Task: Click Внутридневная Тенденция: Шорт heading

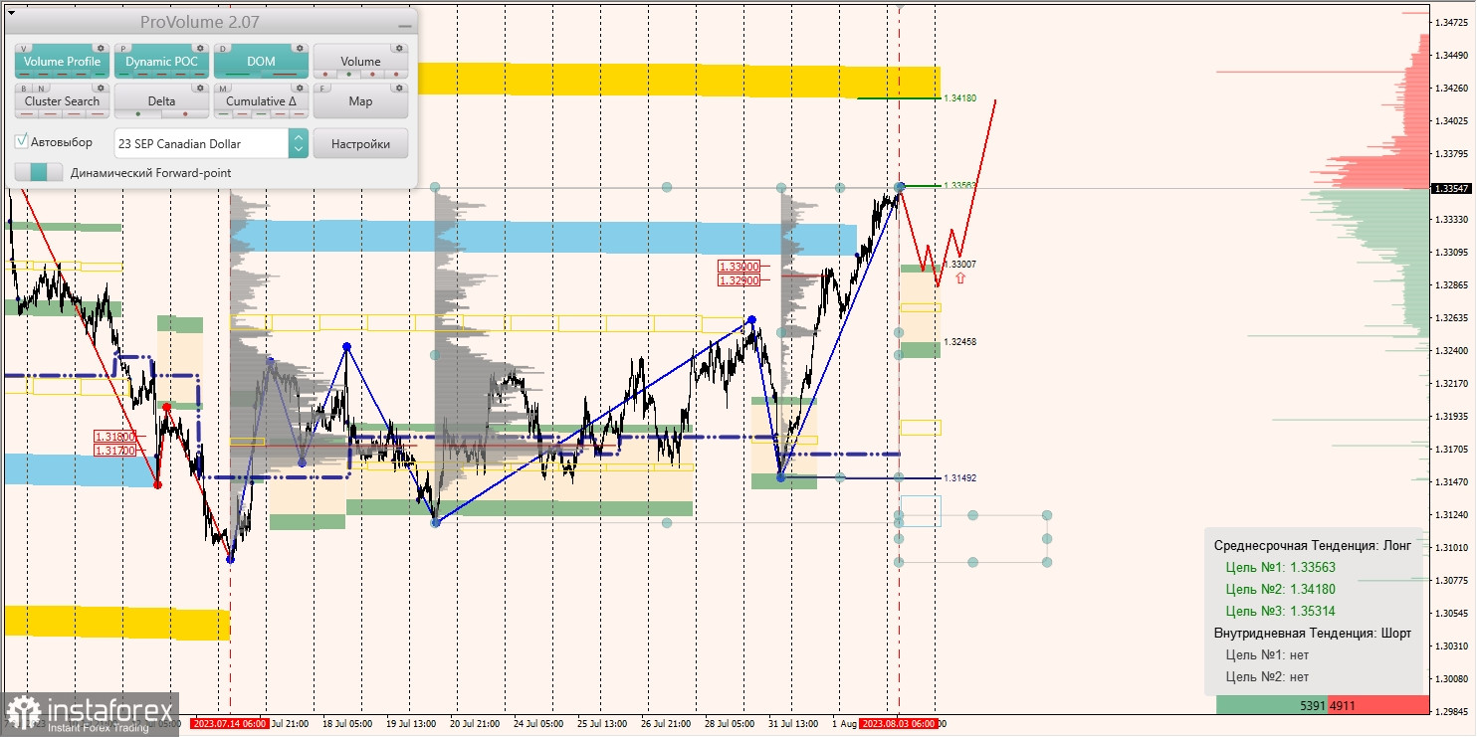Action: (1312, 633)
